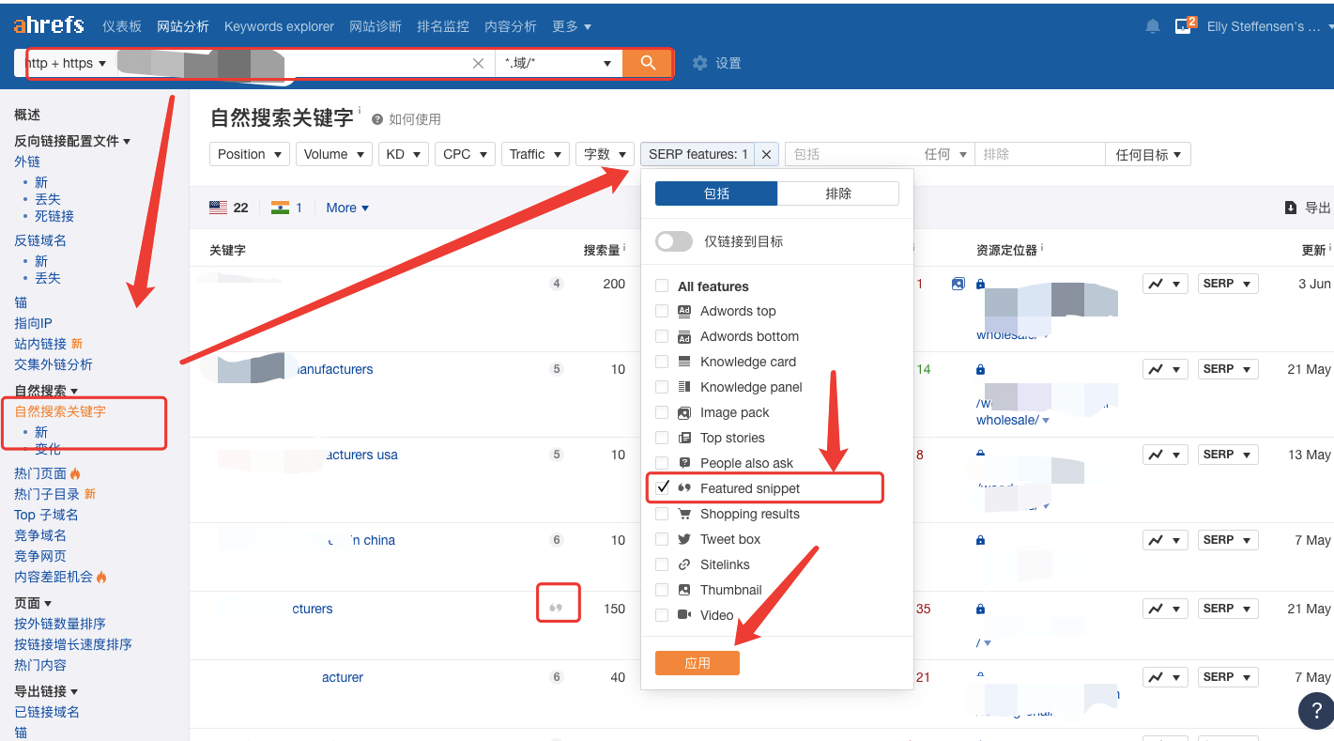Open the *.域/* mode dropdown
The image size is (1334, 741).
[559, 63]
